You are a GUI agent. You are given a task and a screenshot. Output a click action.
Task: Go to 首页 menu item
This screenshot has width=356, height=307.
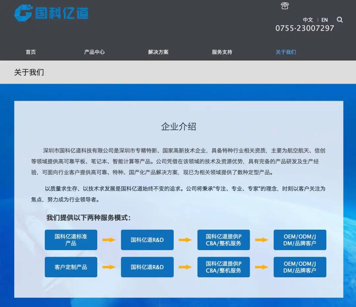pyautogui.click(x=31, y=52)
